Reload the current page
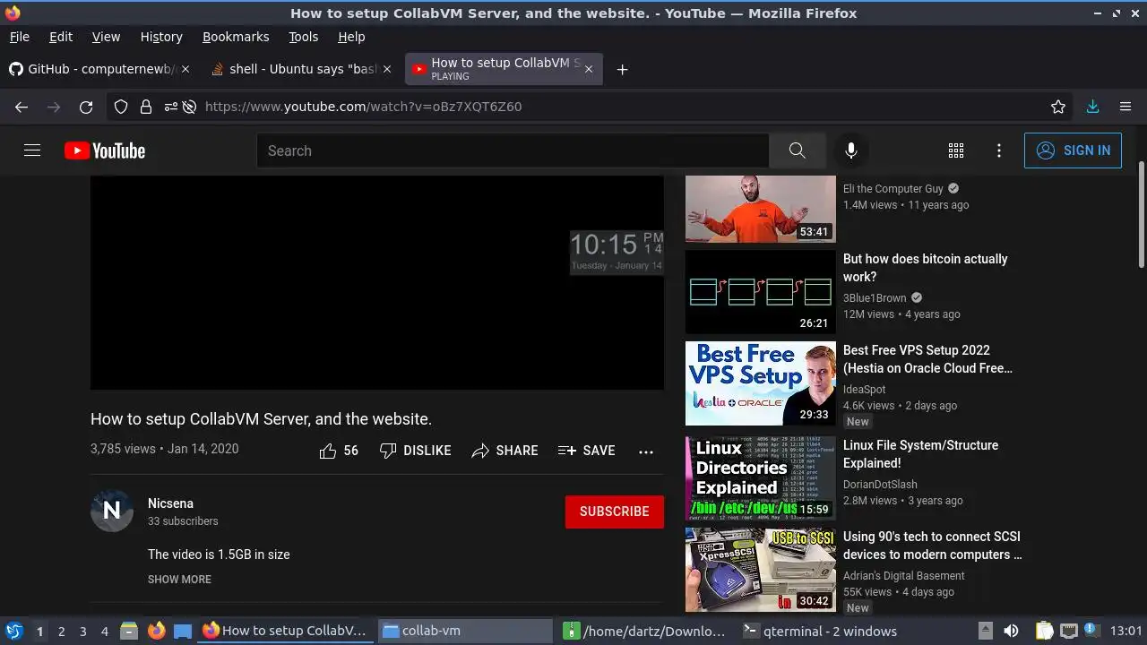The width and height of the screenshot is (1147, 645). [86, 107]
